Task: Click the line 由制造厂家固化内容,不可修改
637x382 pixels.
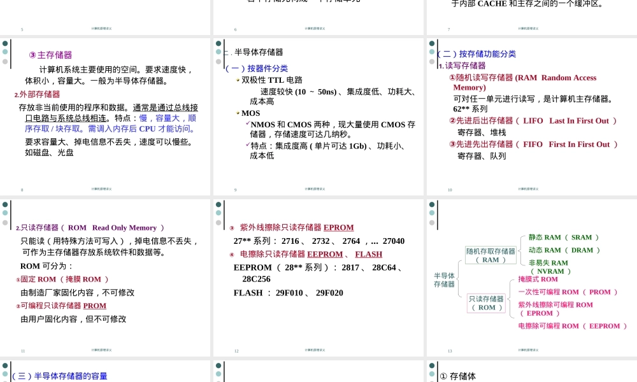Action: [77, 293]
